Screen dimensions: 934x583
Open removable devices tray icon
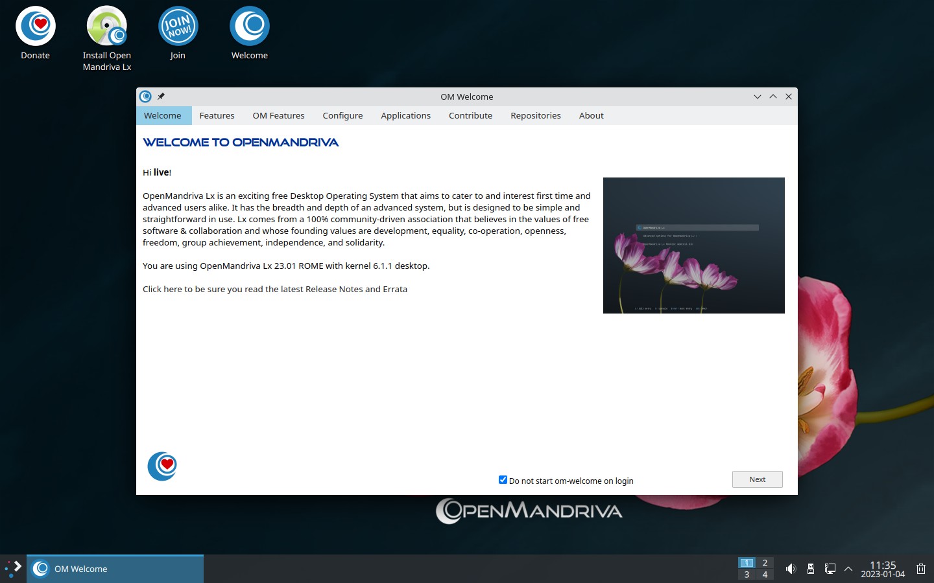(x=810, y=569)
